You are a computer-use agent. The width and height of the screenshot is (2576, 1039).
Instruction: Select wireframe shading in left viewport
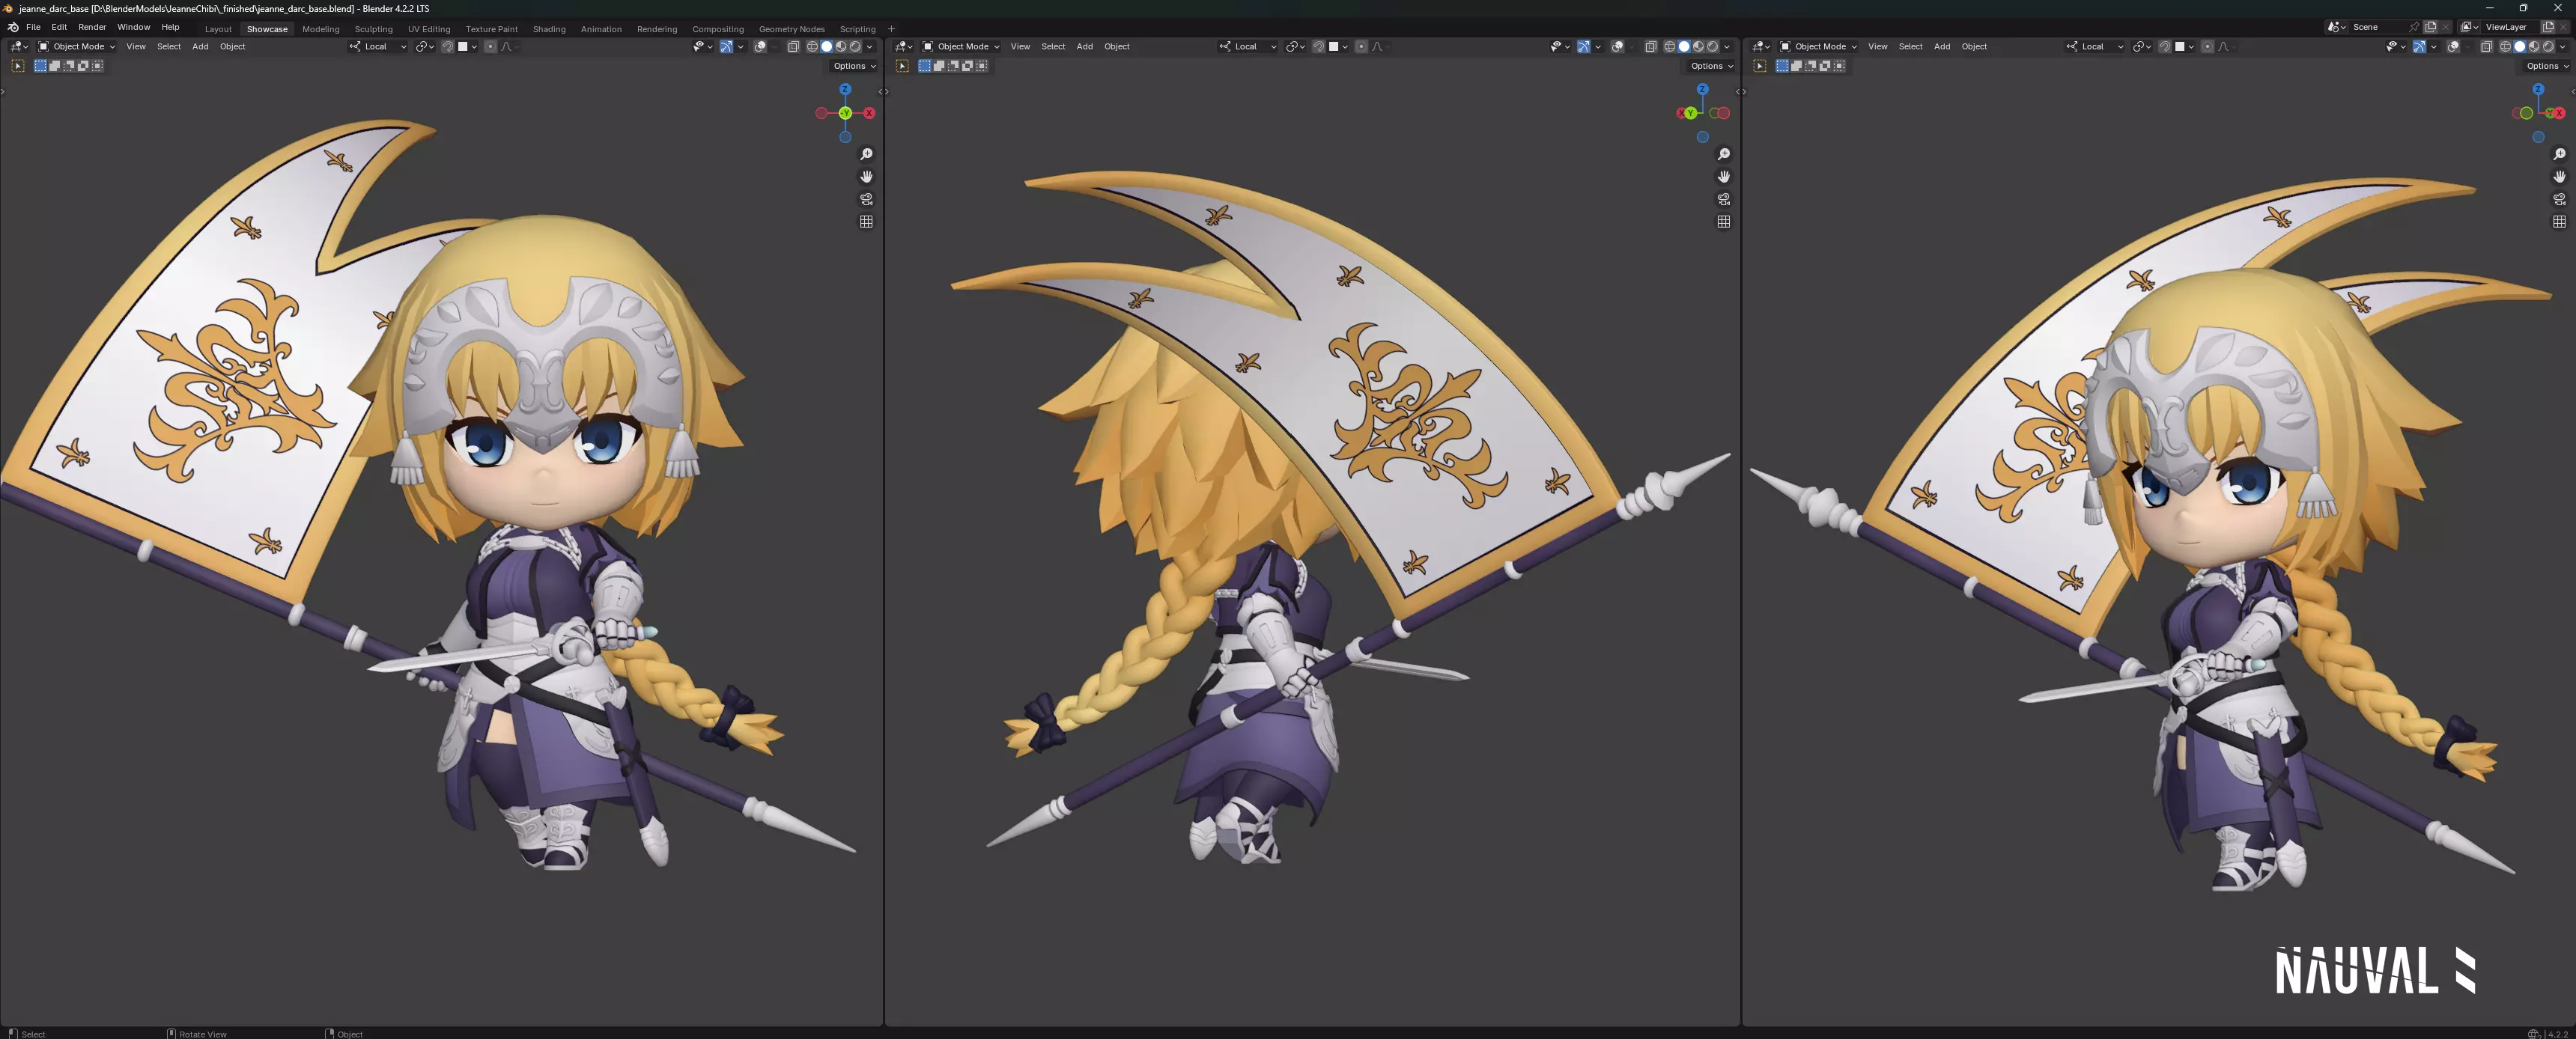point(812,46)
